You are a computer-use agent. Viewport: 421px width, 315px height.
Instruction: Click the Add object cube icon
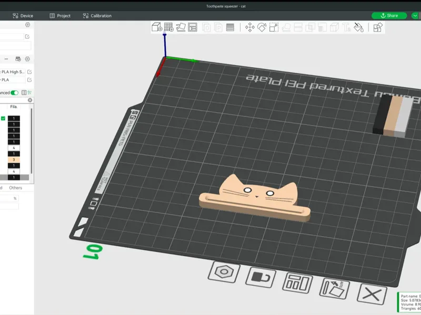[157, 27]
